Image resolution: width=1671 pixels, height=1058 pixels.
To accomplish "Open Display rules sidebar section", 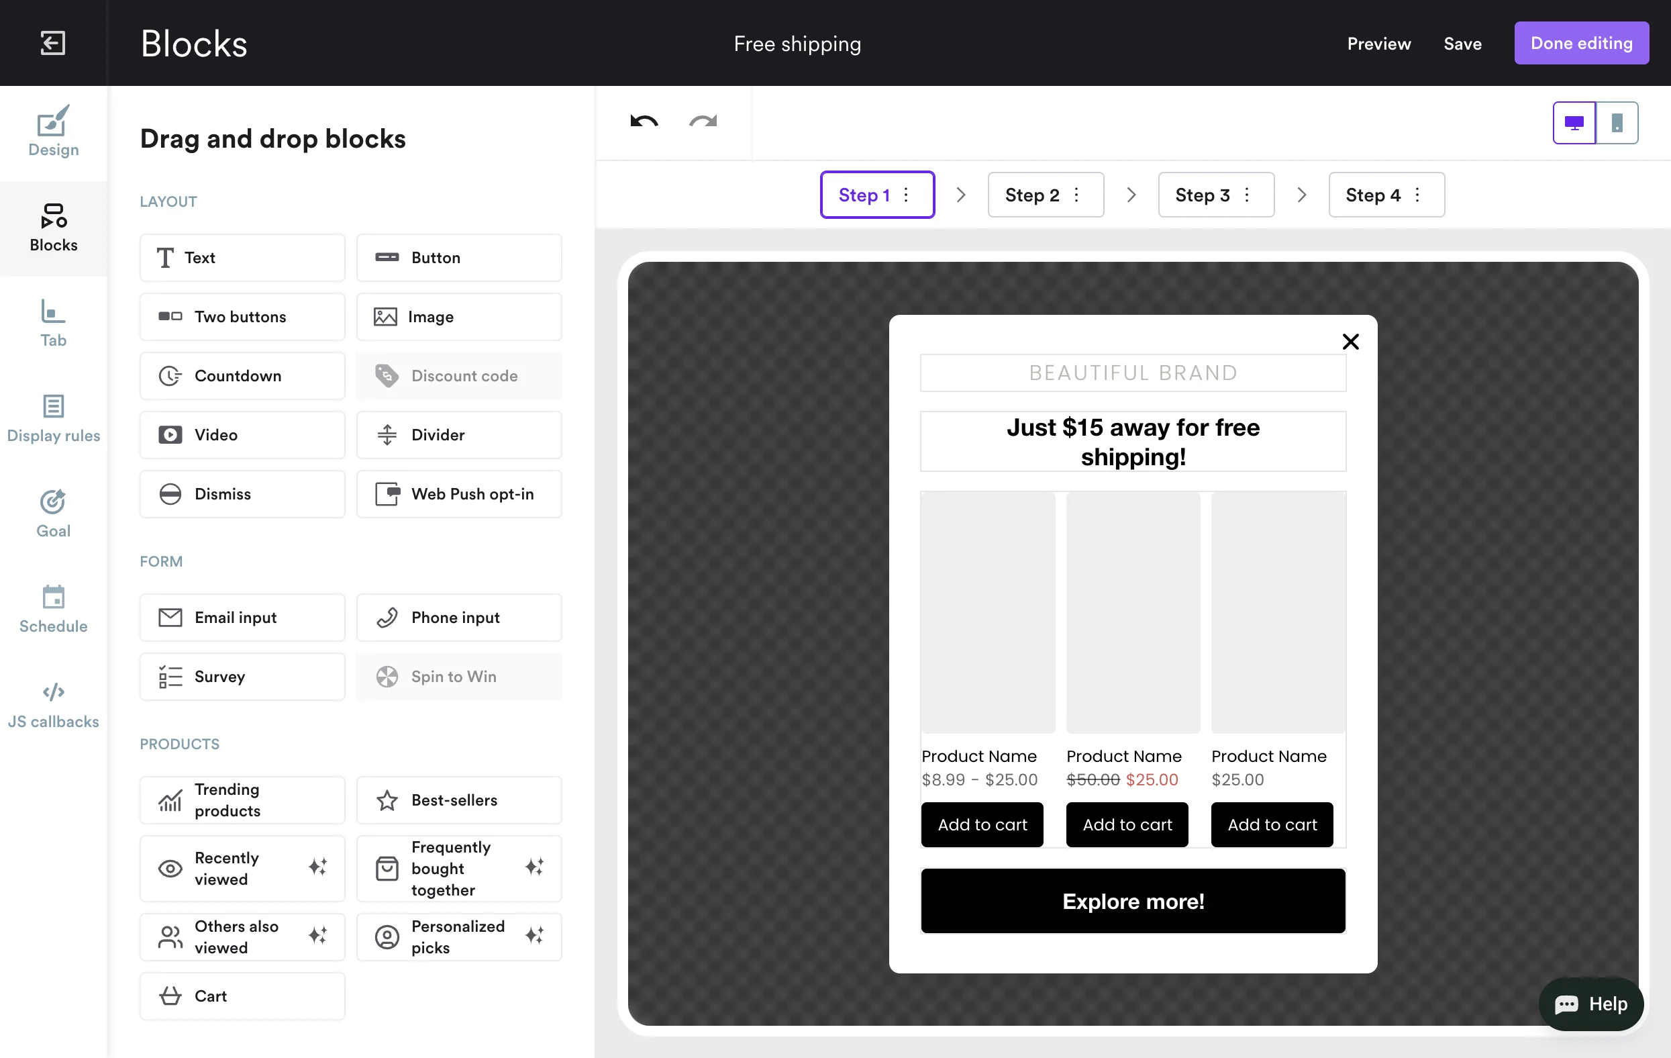I will pos(54,419).
